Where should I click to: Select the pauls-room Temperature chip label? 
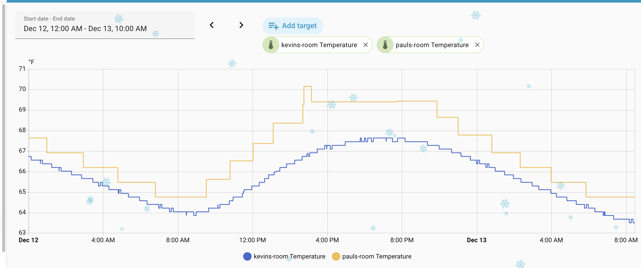click(x=432, y=45)
